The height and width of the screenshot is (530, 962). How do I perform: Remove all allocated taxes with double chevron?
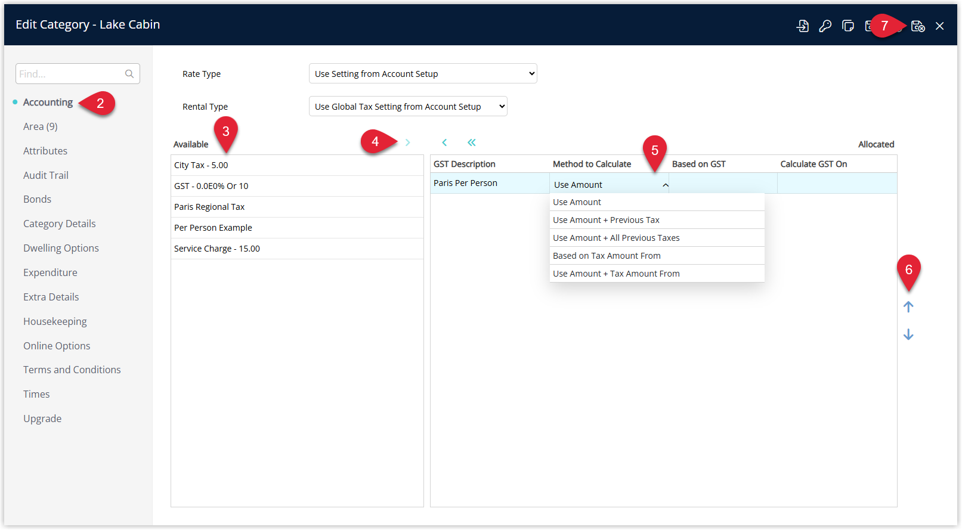point(472,142)
